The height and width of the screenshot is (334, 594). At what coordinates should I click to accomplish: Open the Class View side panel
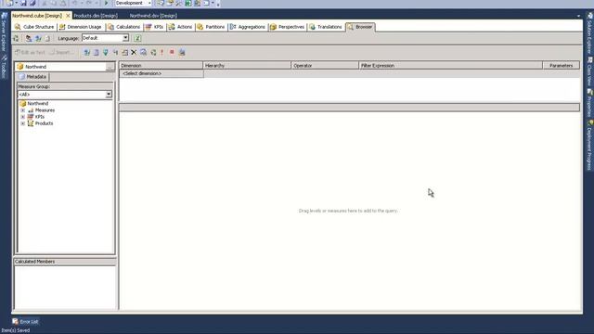(590, 71)
